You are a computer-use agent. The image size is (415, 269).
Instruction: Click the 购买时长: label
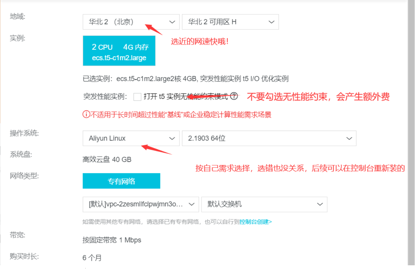click(24, 256)
